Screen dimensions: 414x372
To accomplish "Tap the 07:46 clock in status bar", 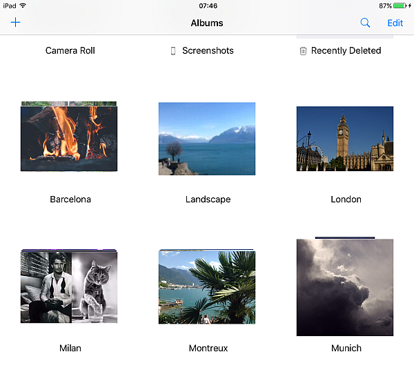I will click(208, 6).
